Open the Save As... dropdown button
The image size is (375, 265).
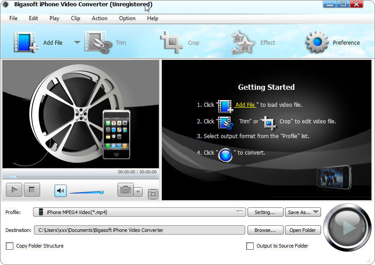coord(303,212)
